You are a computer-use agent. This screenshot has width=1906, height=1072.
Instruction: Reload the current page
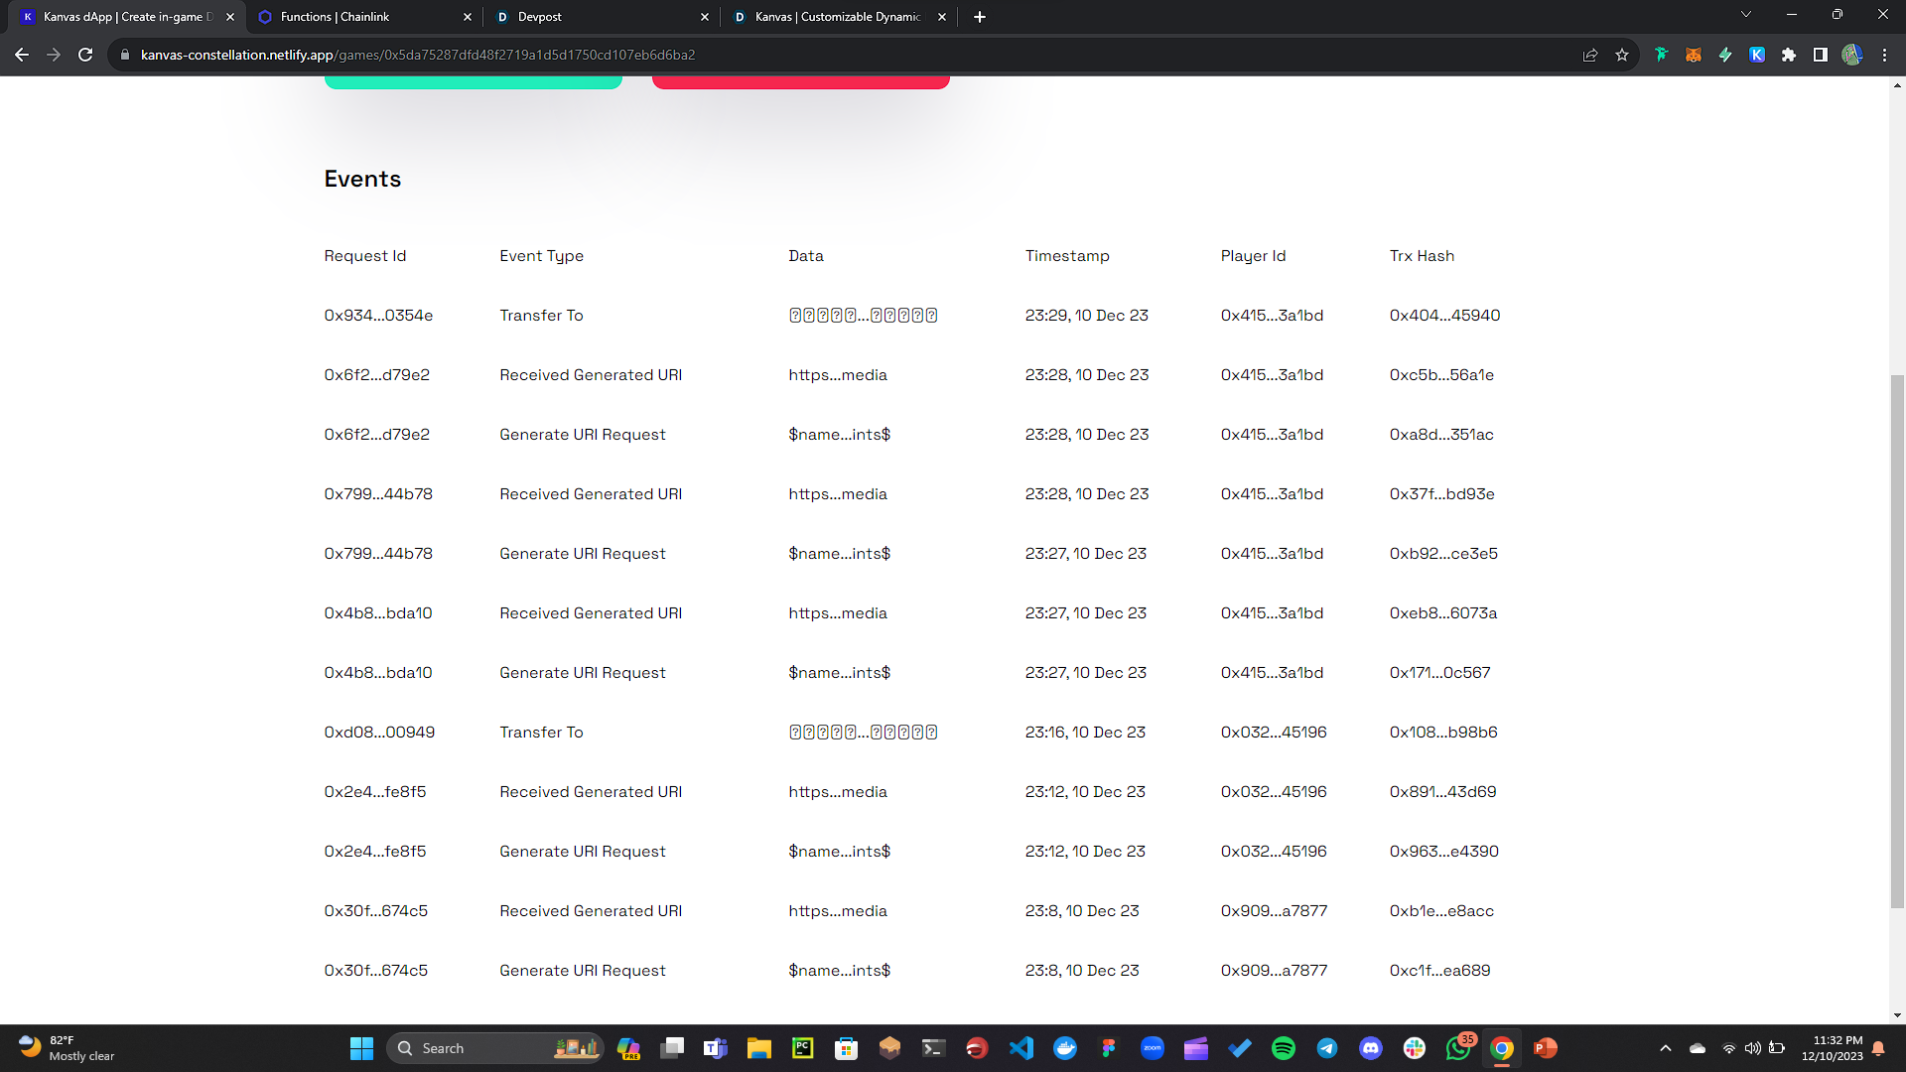click(x=85, y=55)
